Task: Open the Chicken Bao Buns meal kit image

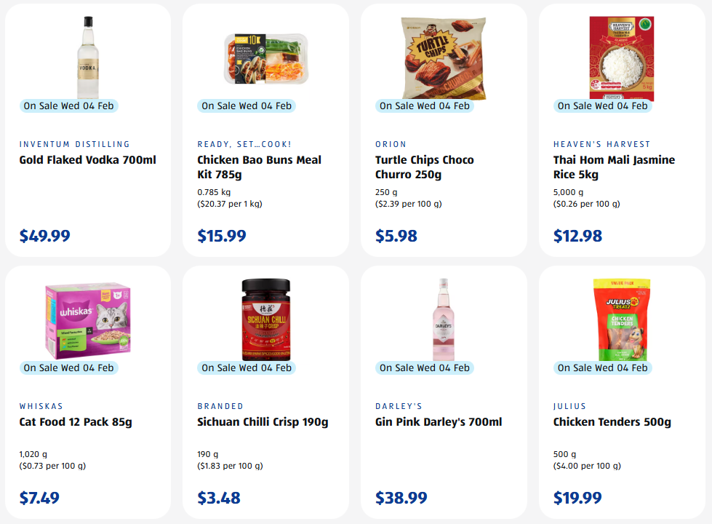Action: tap(265, 58)
